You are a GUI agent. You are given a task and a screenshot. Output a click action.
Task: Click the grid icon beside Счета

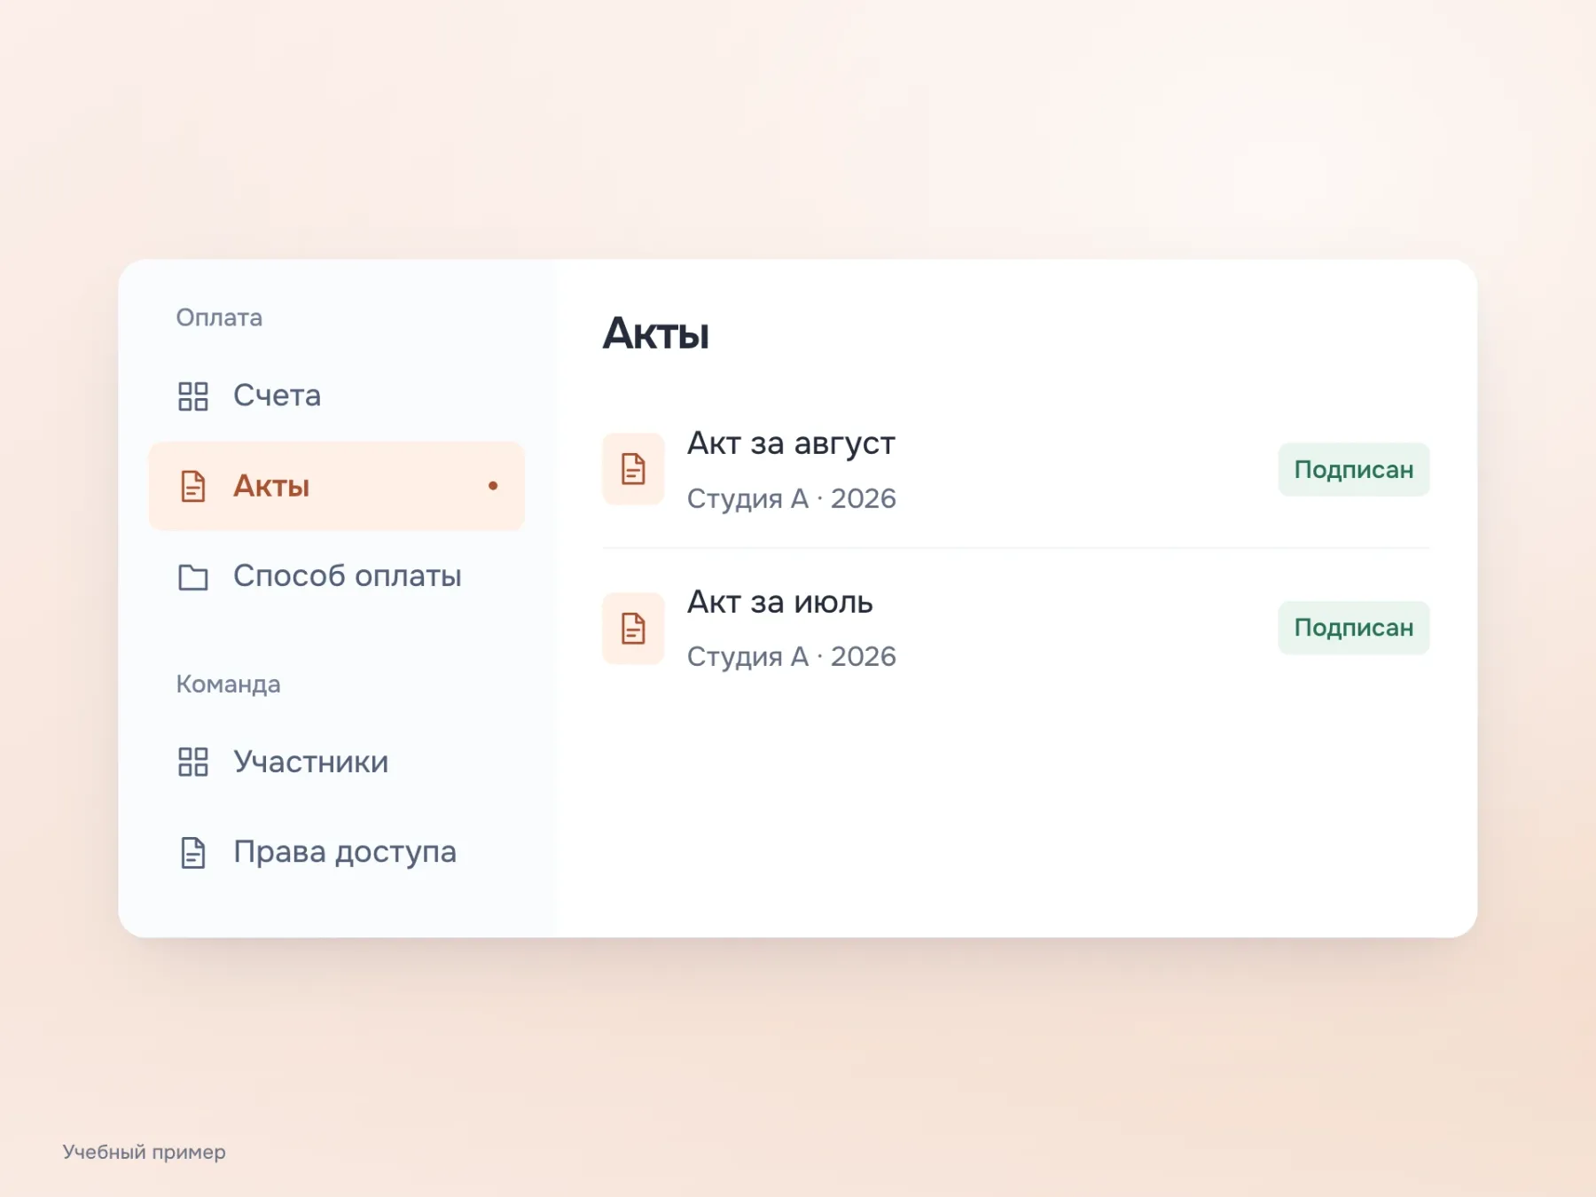[192, 396]
